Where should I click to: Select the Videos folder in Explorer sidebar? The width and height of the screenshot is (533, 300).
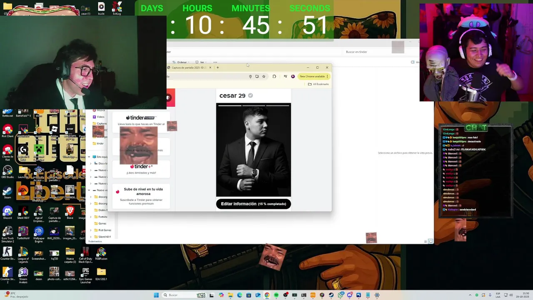pyautogui.click(x=99, y=117)
